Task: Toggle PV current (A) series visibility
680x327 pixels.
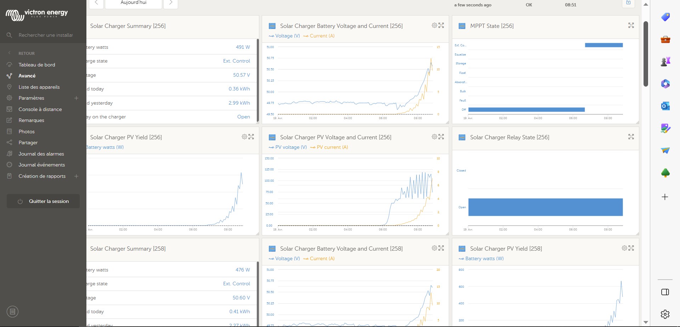Action: tap(329, 147)
